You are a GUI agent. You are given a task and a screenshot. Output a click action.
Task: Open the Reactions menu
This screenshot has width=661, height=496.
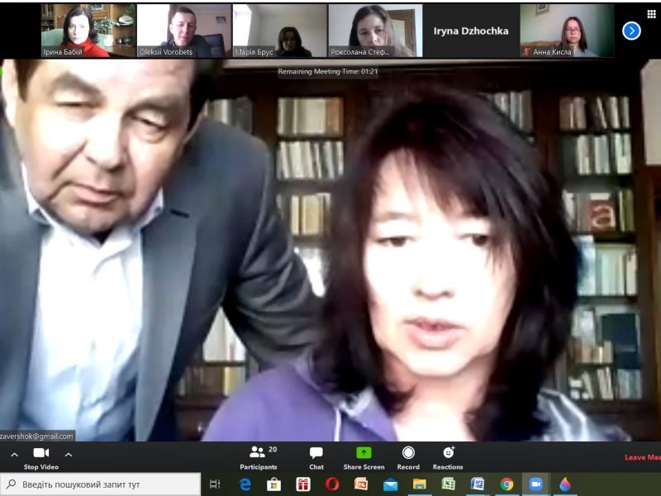(448, 457)
